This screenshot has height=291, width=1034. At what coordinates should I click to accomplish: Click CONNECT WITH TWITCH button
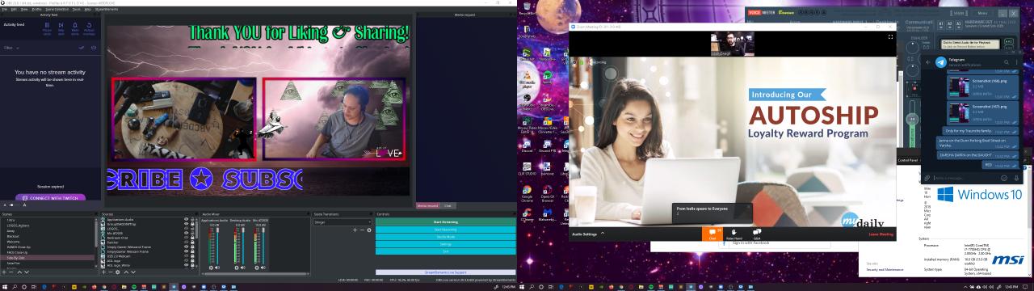[x=50, y=198]
